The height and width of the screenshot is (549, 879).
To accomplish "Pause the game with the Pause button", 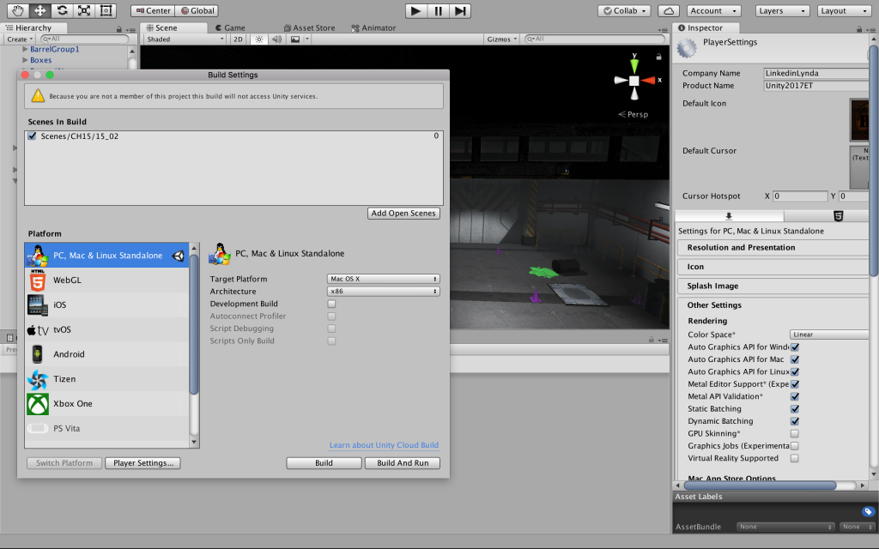I will point(438,10).
